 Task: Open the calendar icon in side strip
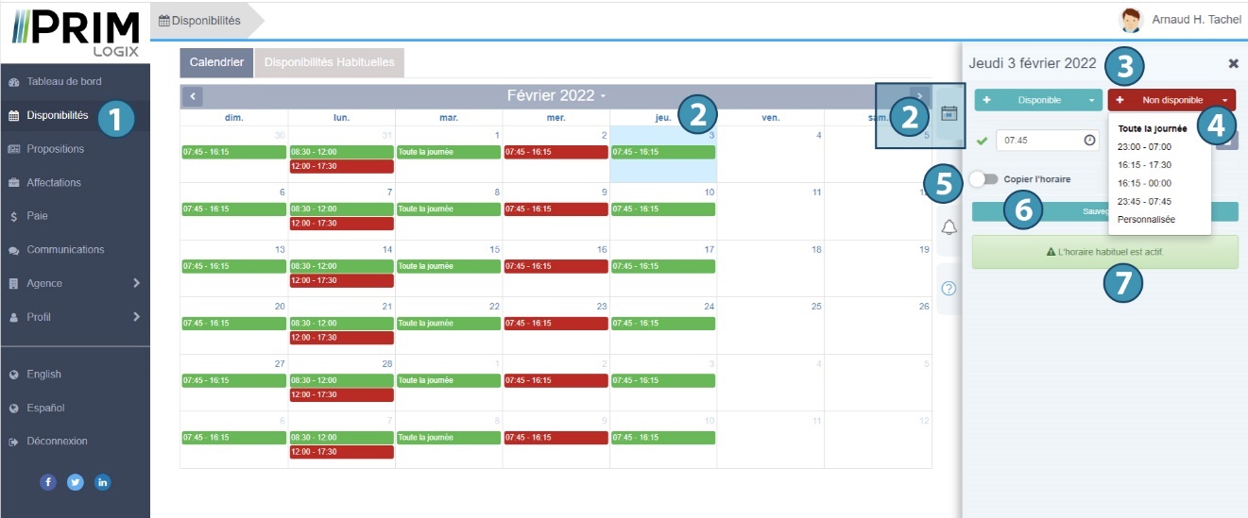tap(949, 113)
